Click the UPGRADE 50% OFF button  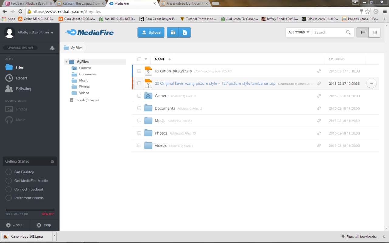pyautogui.click(x=20, y=48)
